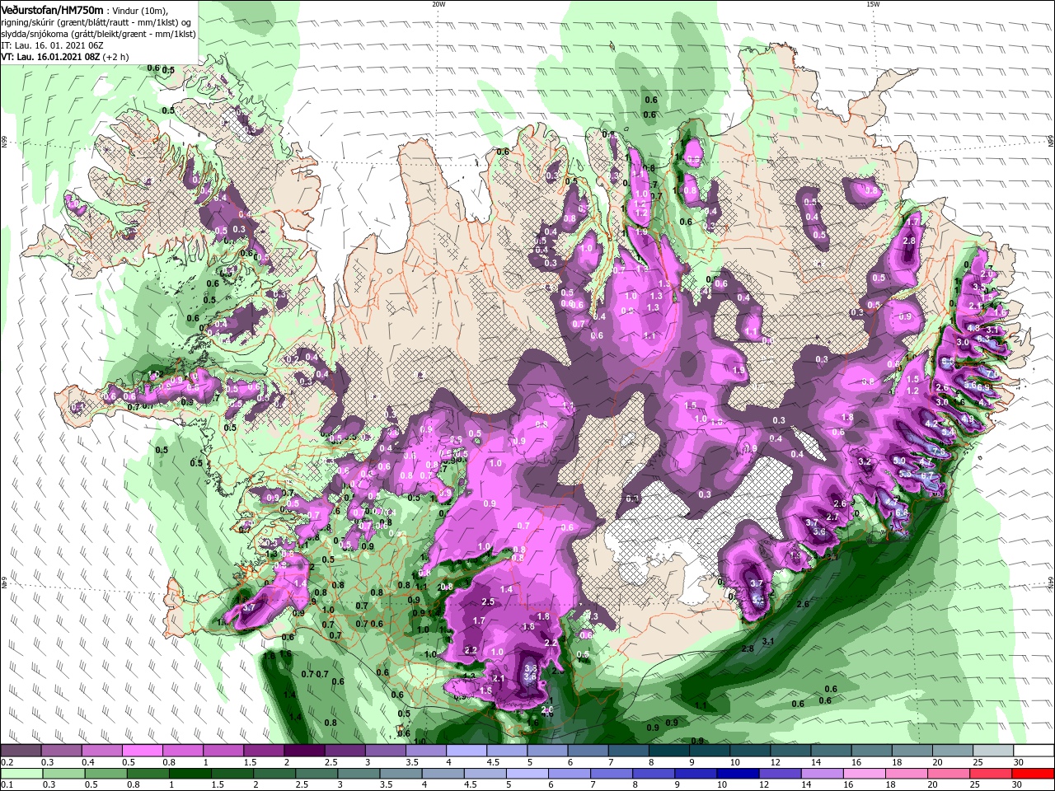Pick the darkest purple 2–2.5 upper scale swatch
The height and width of the screenshot is (791, 1055).
tap(304, 751)
